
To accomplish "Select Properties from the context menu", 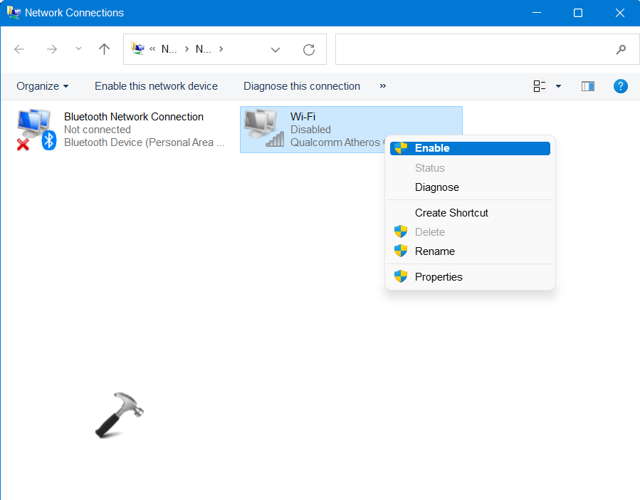I will coord(439,277).
